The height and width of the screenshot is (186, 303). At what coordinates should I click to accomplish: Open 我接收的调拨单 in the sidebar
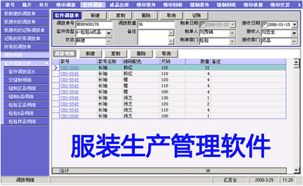pyautogui.click(x=25, y=22)
